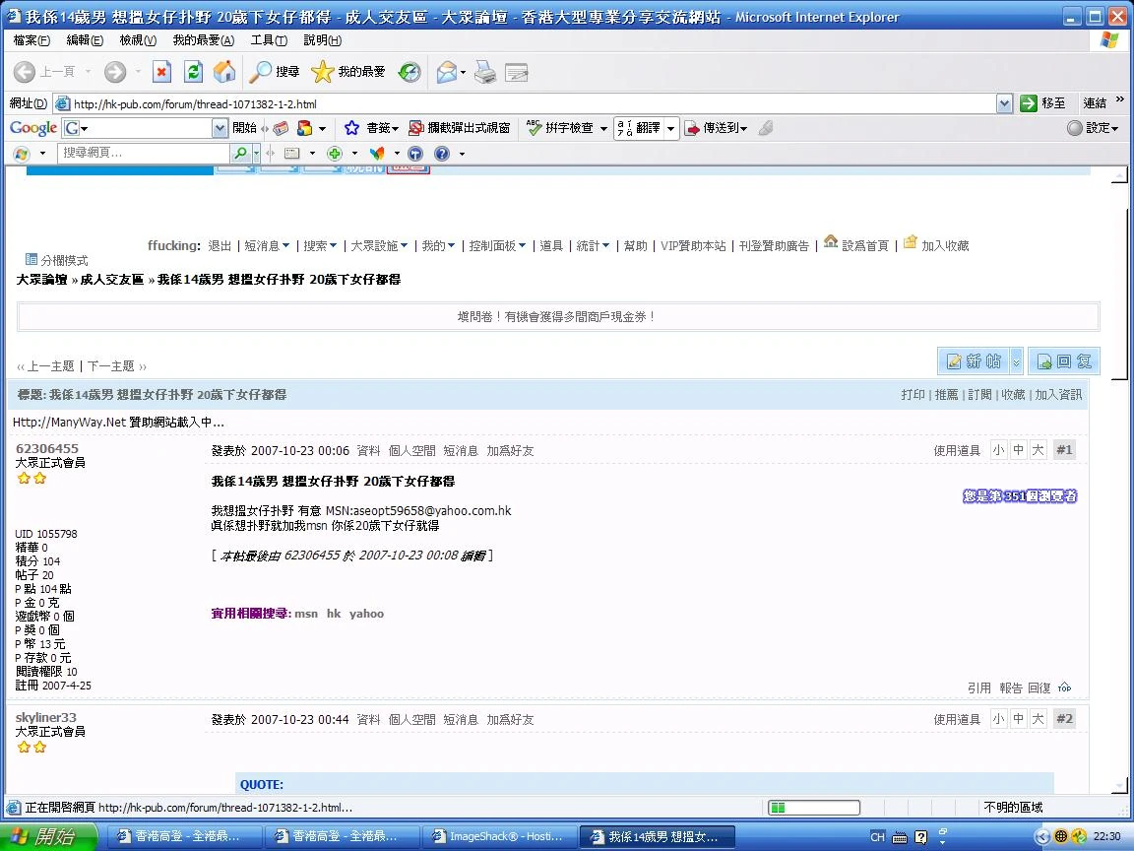Click VIP sponsor link in nav bar
1134x851 pixels.
[x=693, y=246]
